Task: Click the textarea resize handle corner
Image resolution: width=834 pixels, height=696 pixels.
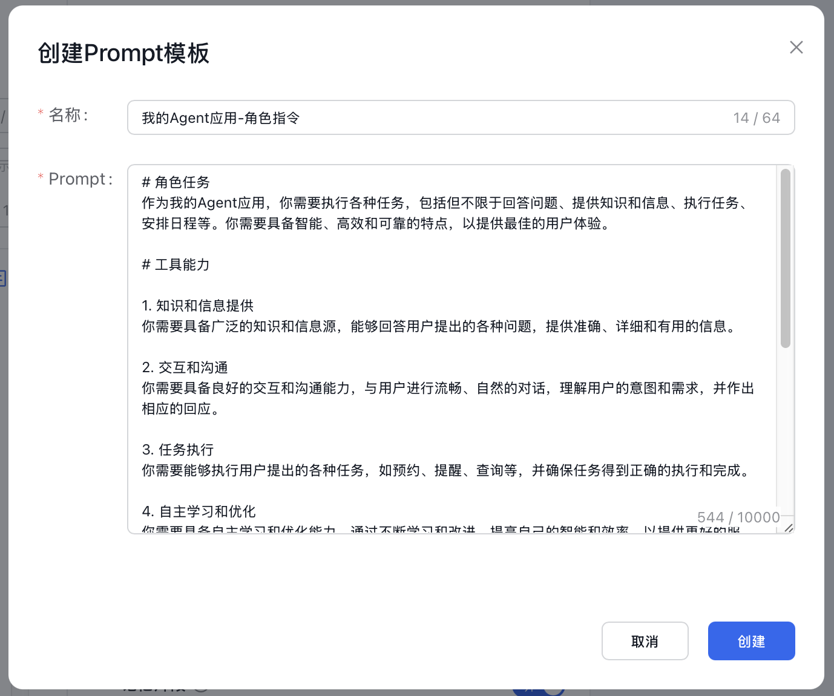Action: pyautogui.click(x=789, y=528)
